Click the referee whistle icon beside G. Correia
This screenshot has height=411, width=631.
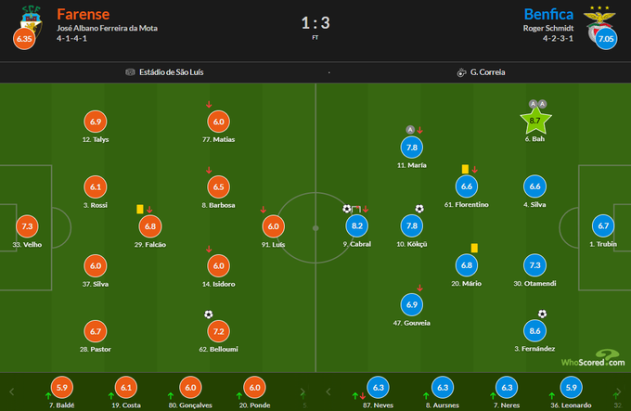[x=461, y=71]
